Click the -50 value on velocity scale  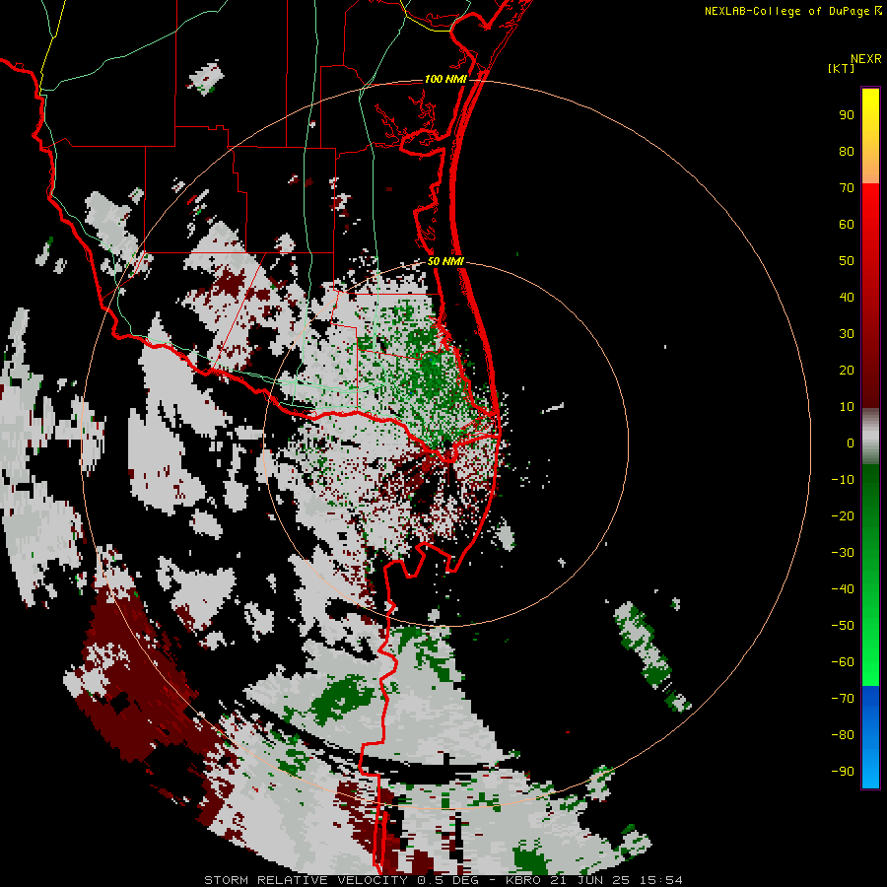843,626
